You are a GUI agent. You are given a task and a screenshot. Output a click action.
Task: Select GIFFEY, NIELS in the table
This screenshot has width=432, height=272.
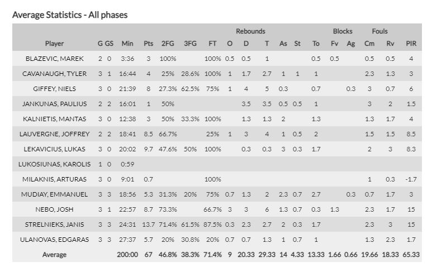(54, 89)
